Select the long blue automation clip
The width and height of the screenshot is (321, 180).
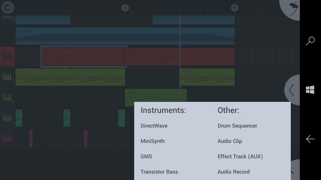tap(125, 36)
